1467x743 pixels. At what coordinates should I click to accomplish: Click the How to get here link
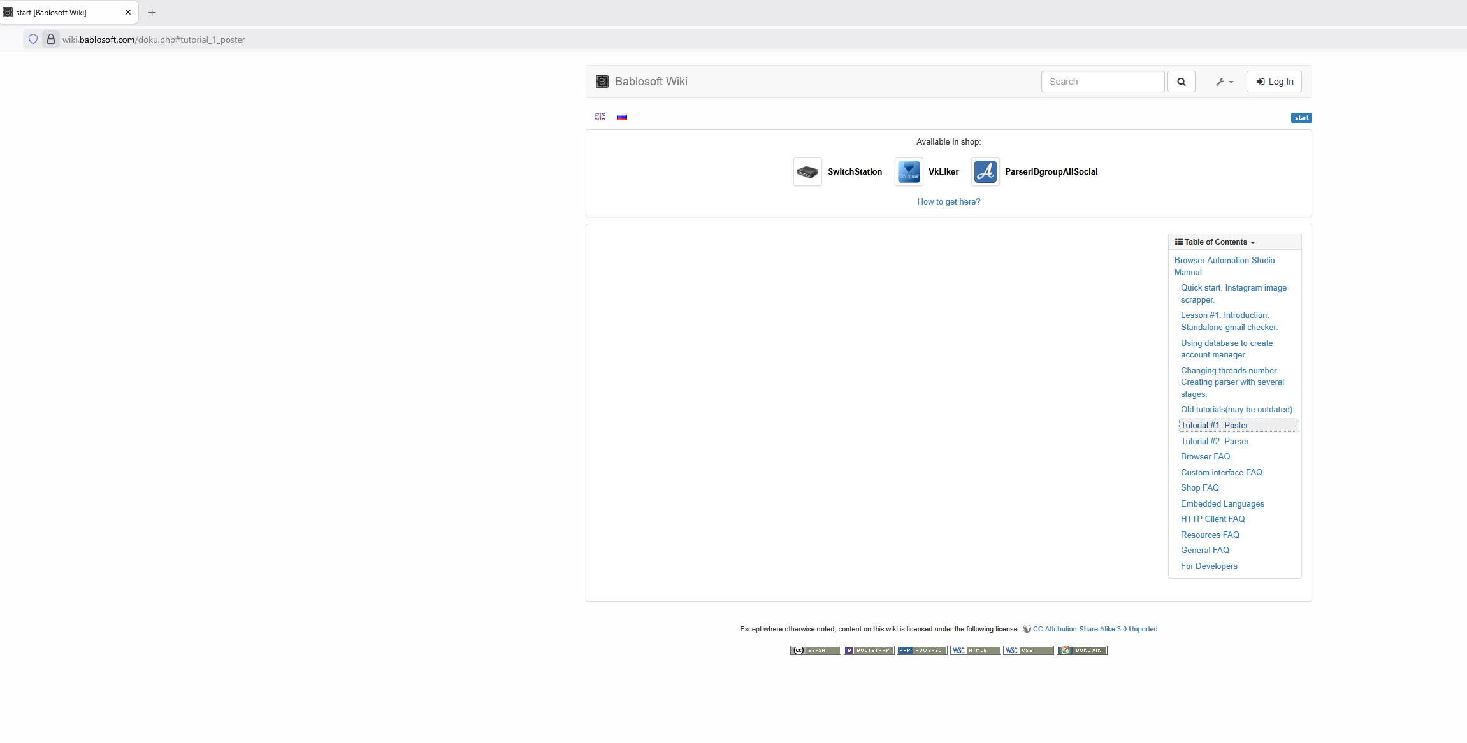tap(948, 202)
